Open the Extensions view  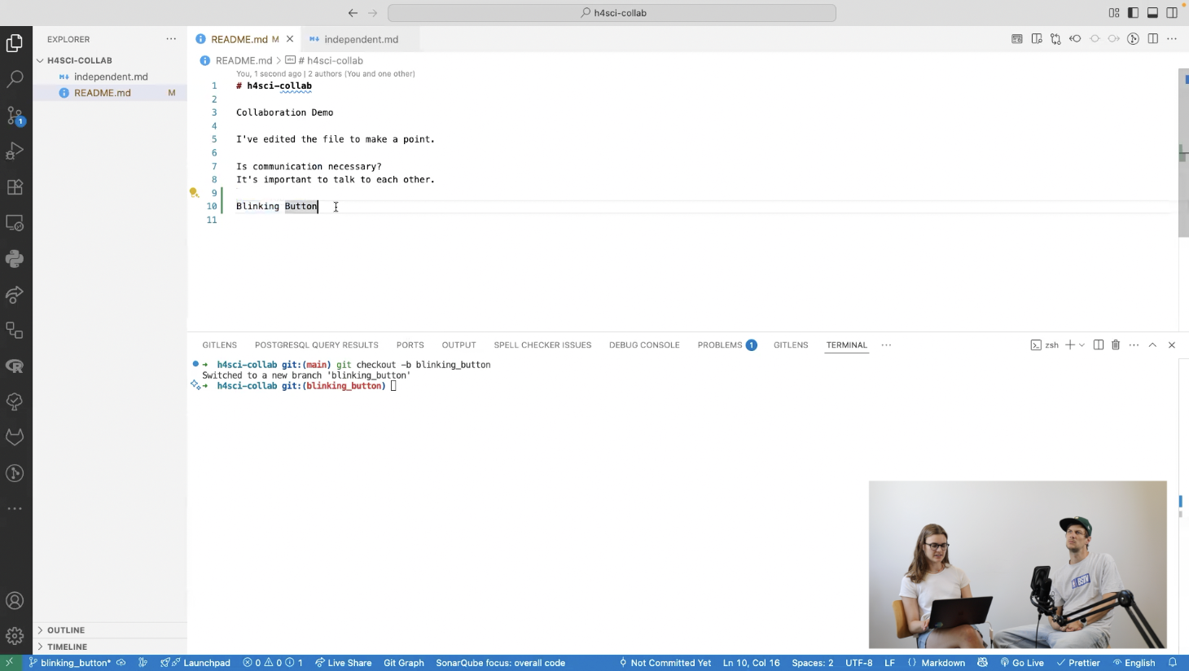15,186
